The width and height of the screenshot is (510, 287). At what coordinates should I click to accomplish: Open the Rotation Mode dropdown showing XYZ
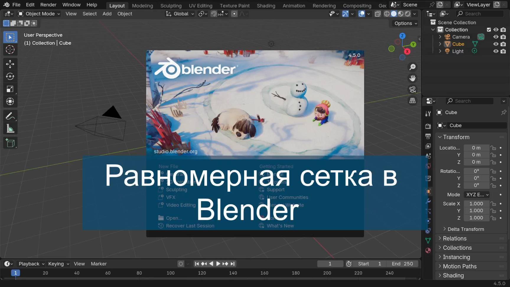coord(476,194)
